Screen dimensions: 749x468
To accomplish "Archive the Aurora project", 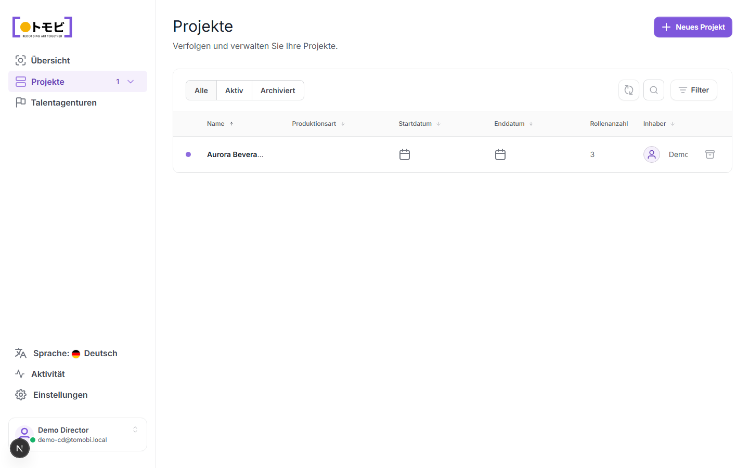I will click(x=710, y=154).
